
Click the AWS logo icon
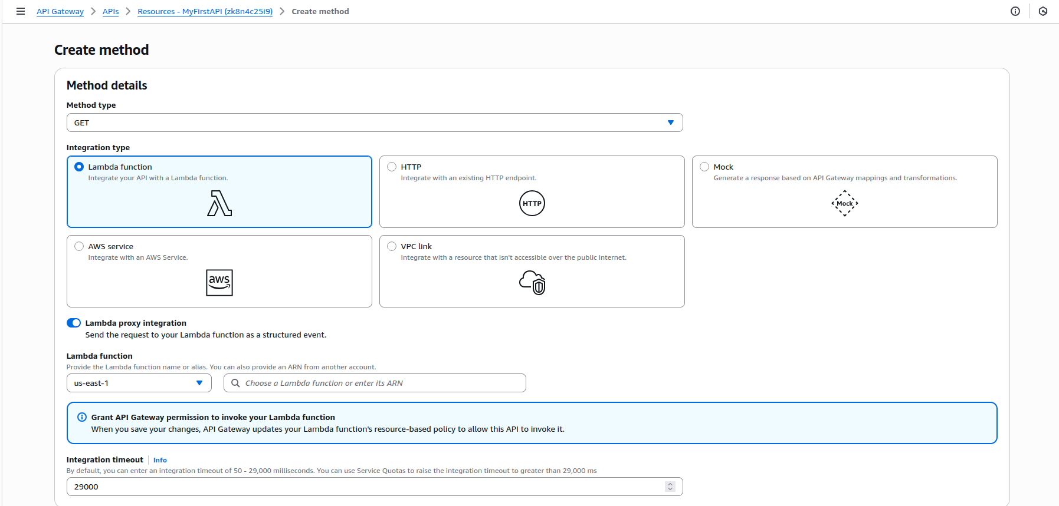tap(219, 283)
